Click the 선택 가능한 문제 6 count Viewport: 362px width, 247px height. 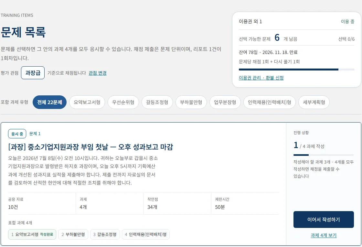277,38
